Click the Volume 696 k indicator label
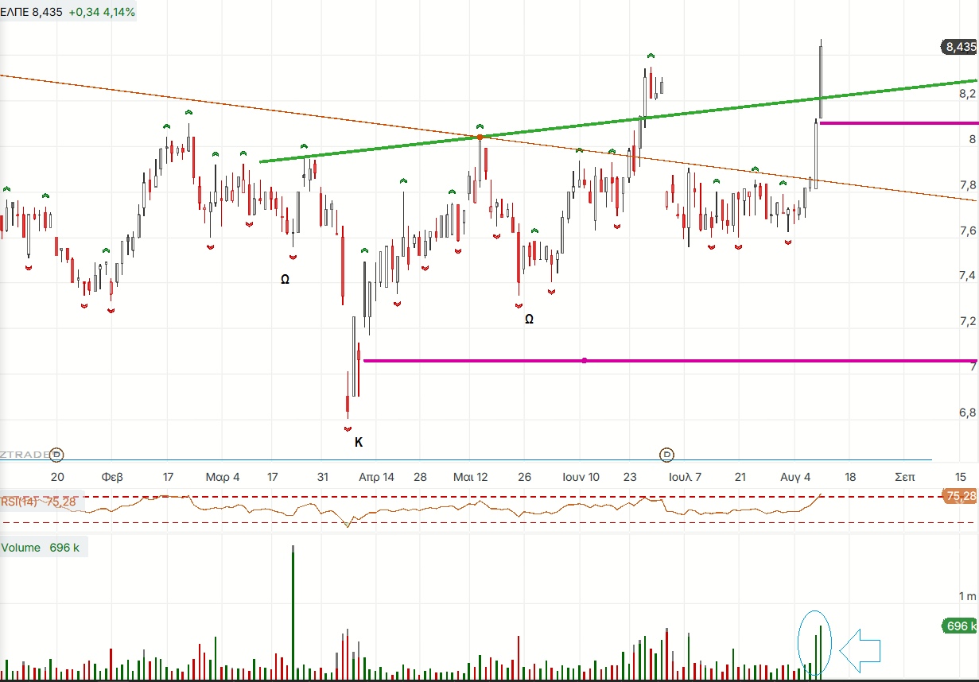Screen dimensions: 979x682 41,548
